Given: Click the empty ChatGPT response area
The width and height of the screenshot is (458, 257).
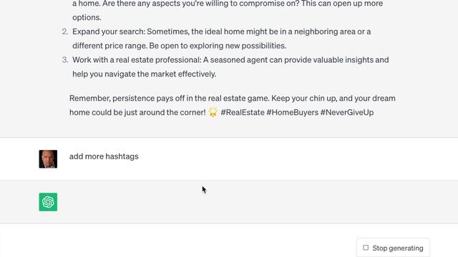Looking at the screenshot, I should coord(229,202).
